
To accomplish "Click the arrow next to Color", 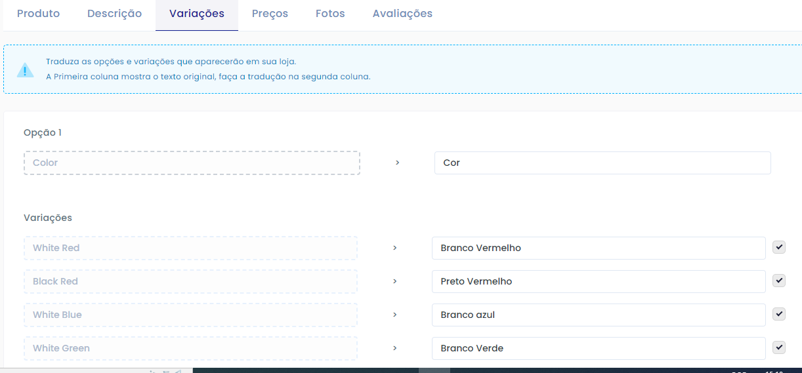I will click(397, 163).
